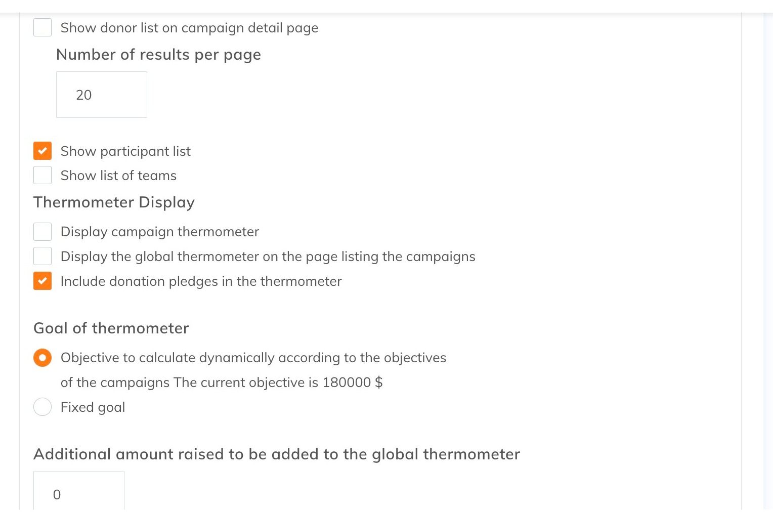Select the dynamically calculated objective radio button
This screenshot has width=773, height=512.
[42, 358]
